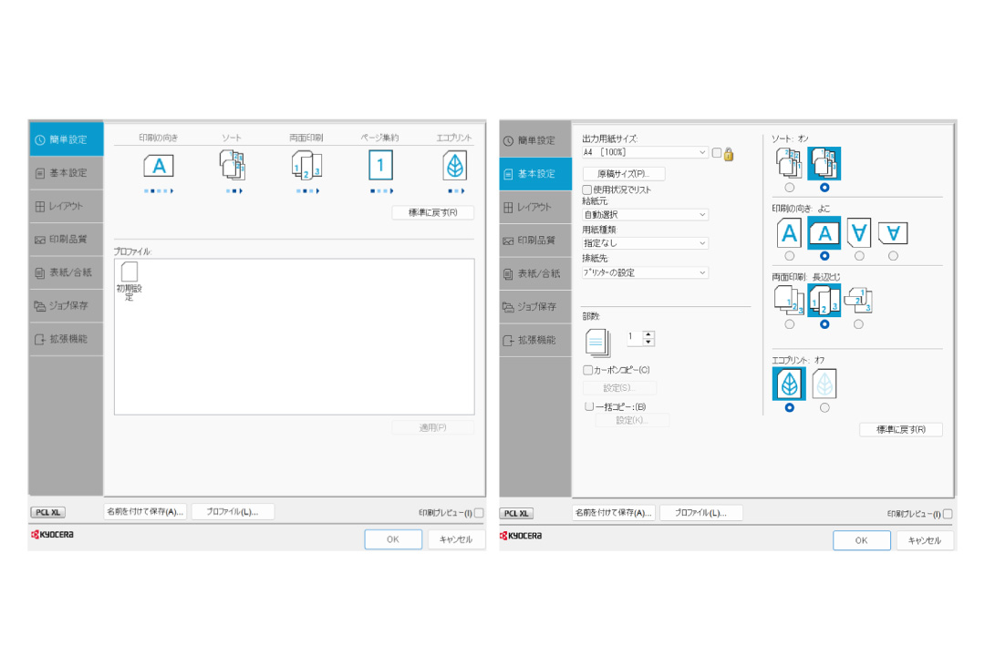This screenshot has height=656, width=985.
Task: Choose the long-edge binding icon under 両面印刷
Action: point(824,299)
